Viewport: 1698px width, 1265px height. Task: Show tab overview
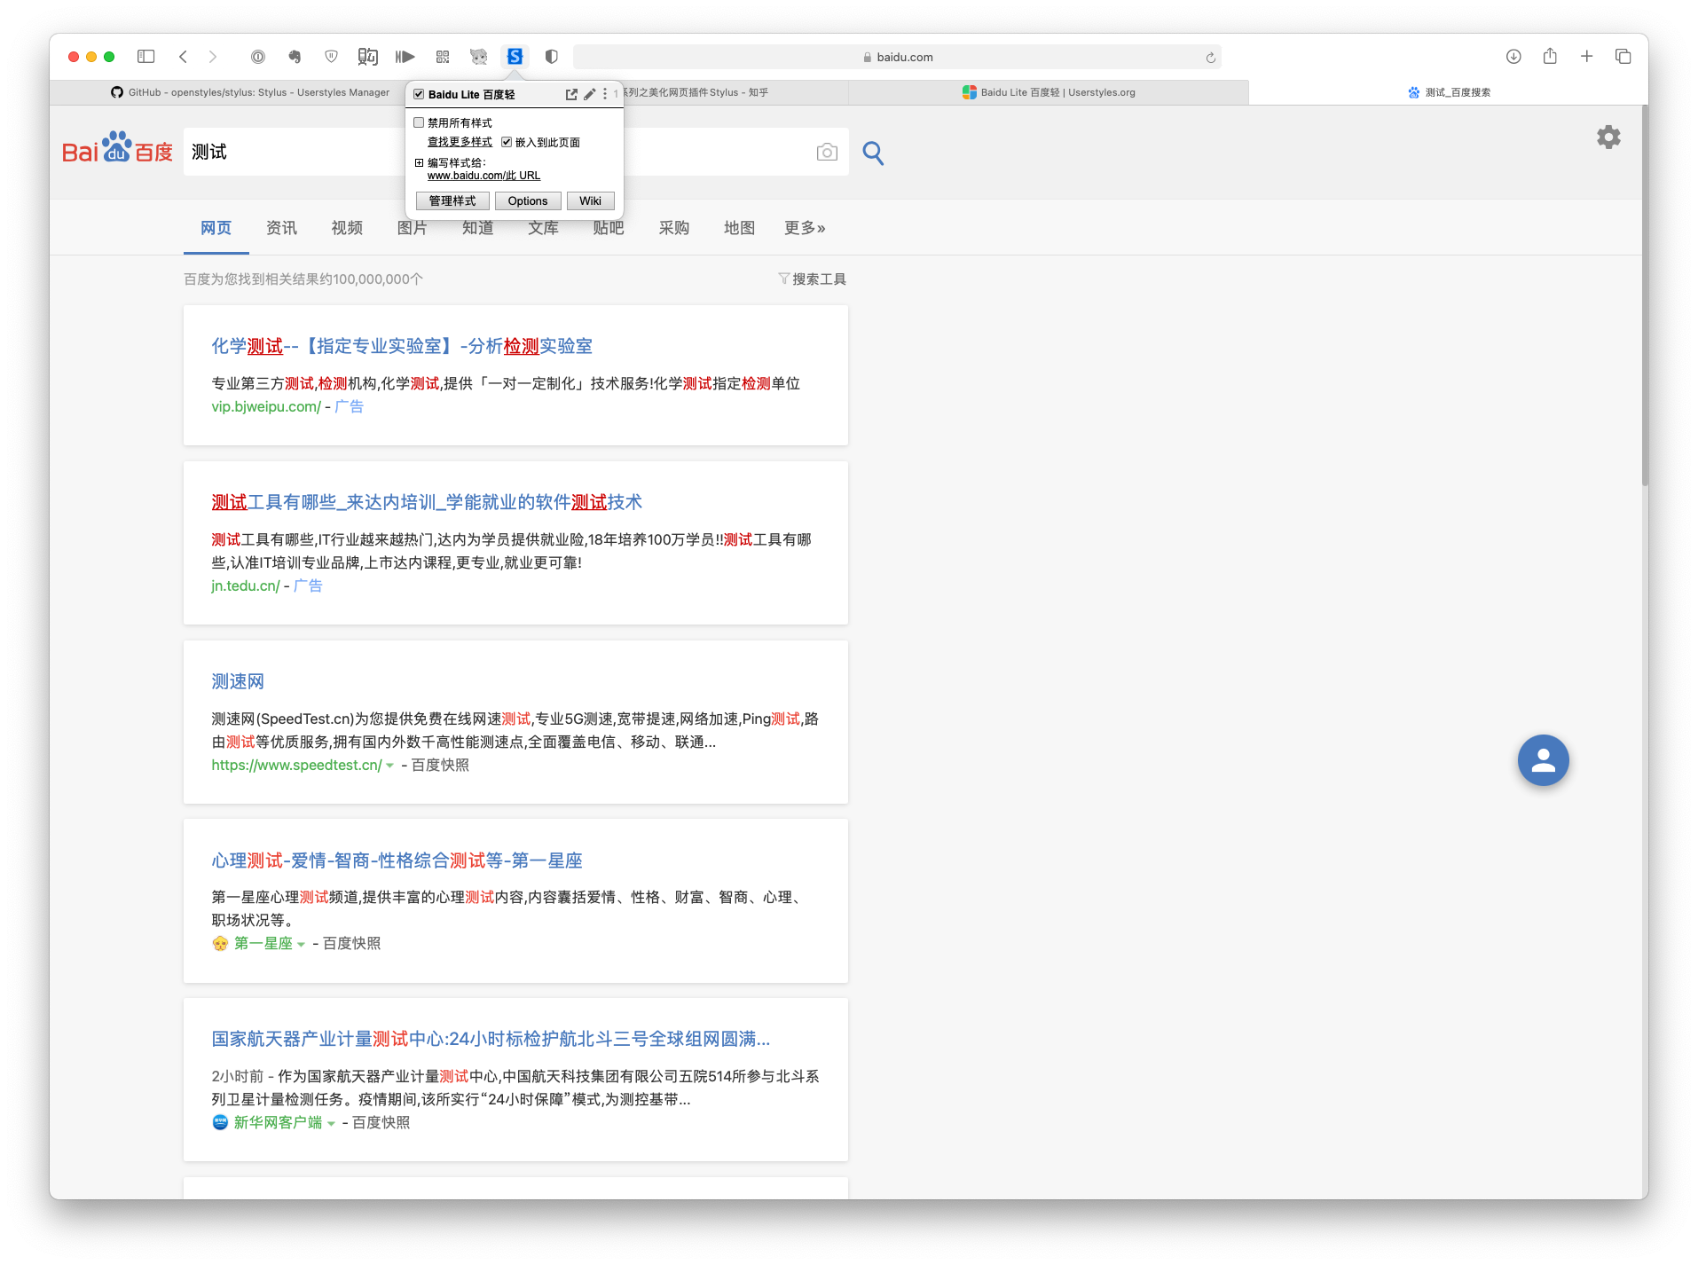point(1623,57)
